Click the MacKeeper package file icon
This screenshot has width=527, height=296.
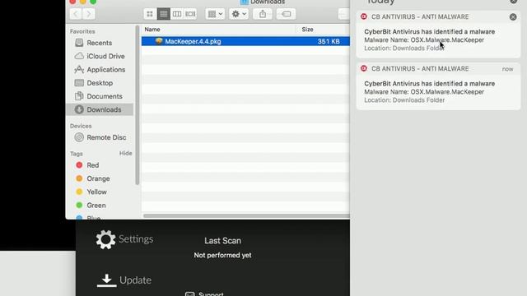[x=159, y=41]
